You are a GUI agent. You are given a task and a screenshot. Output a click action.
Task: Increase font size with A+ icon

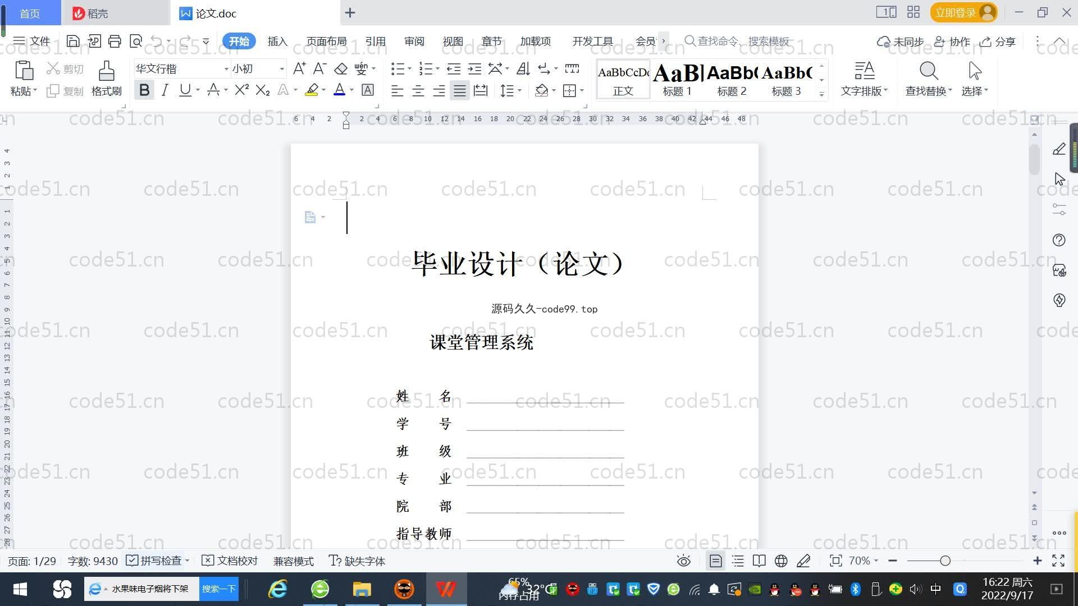click(299, 68)
